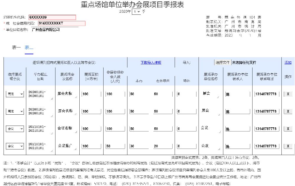The width and height of the screenshot is (295, 186).
Task: Open the quarter dropdown beside 2020年
Action: coord(136,12)
